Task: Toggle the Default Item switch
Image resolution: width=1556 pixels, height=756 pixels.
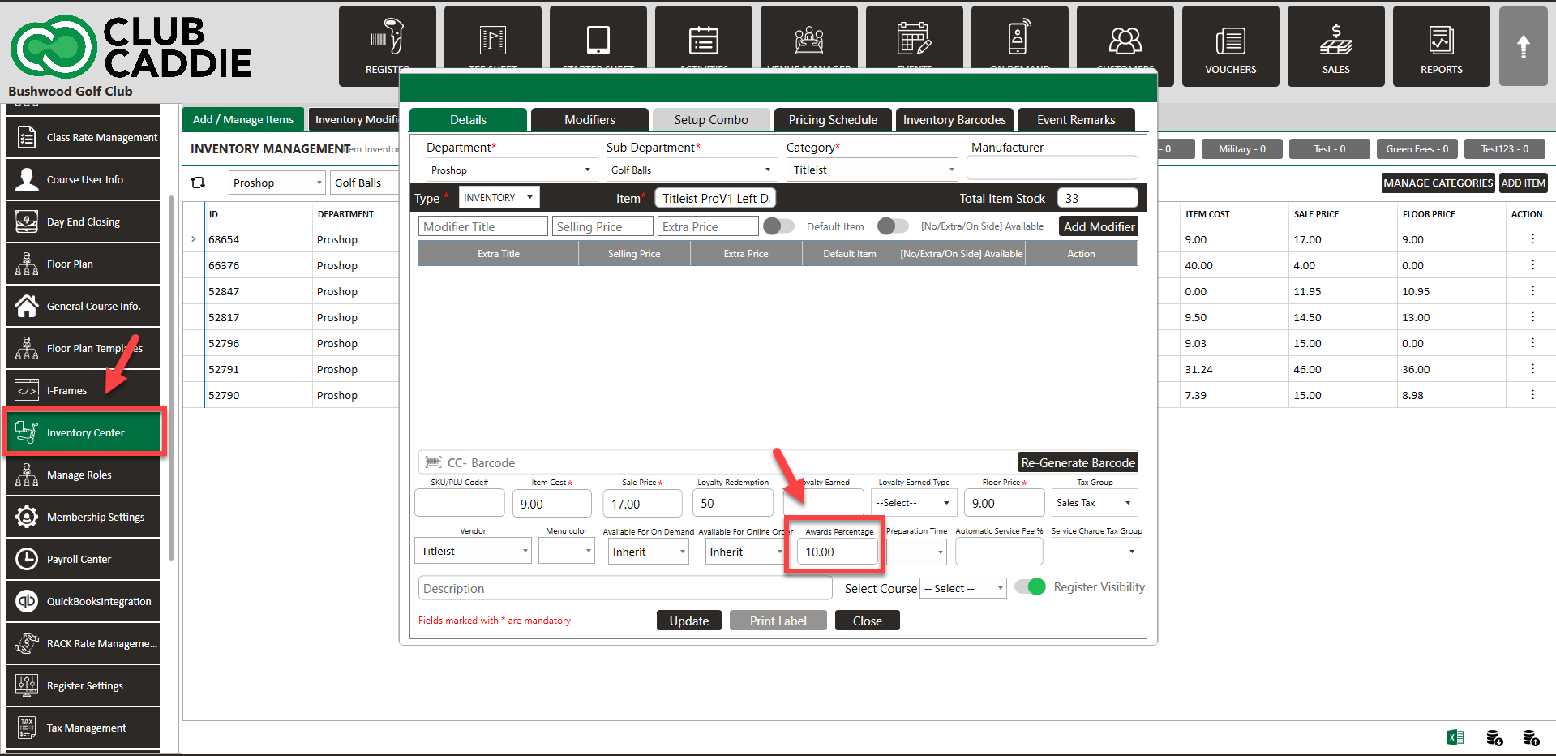Action: (x=778, y=226)
